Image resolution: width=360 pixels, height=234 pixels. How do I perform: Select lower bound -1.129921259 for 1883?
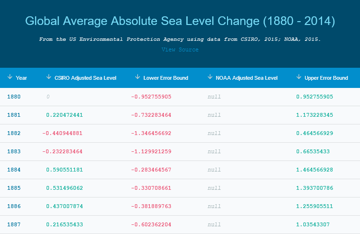pos(151,151)
